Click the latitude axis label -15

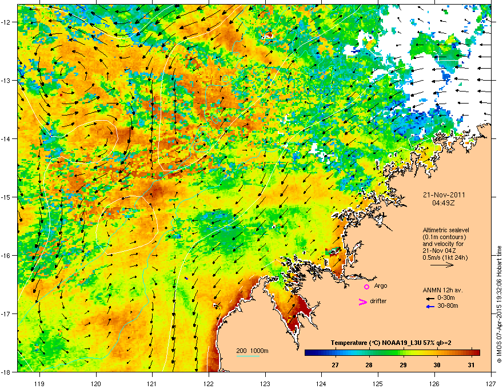point(6,197)
